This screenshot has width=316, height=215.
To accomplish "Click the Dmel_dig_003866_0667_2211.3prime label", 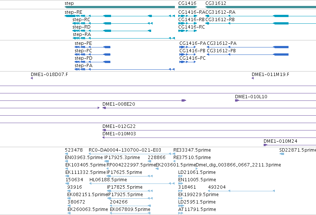I will point(238,165).
